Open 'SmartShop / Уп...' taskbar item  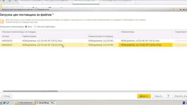pos(46,103)
